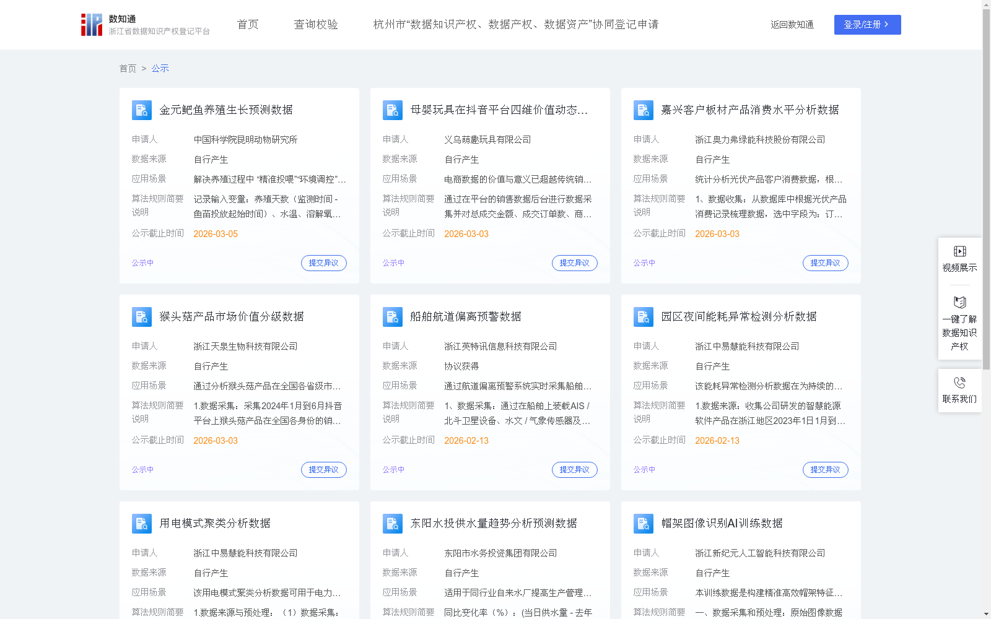Open title 母婴玩具在抖音平台四维价值动态...

[499, 110]
